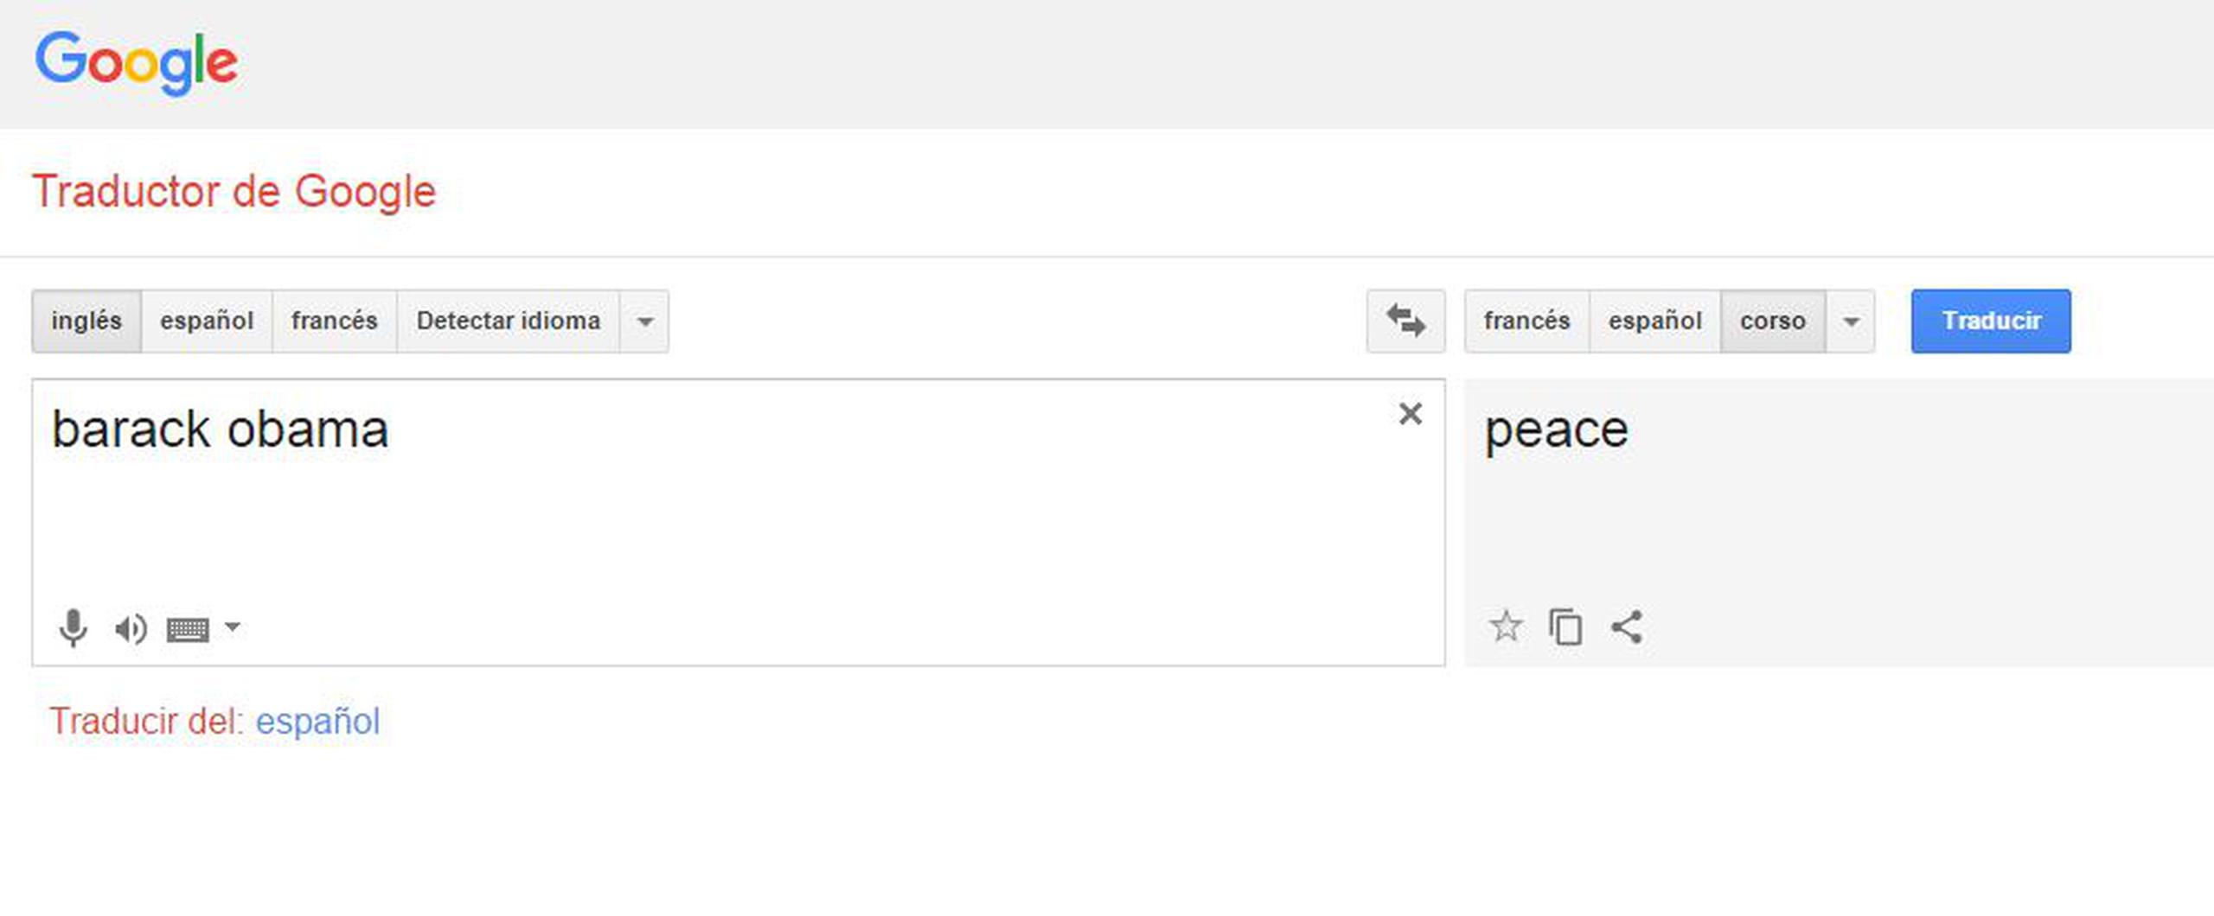Clear the input text with the X
2214x916 pixels.
(x=1411, y=414)
